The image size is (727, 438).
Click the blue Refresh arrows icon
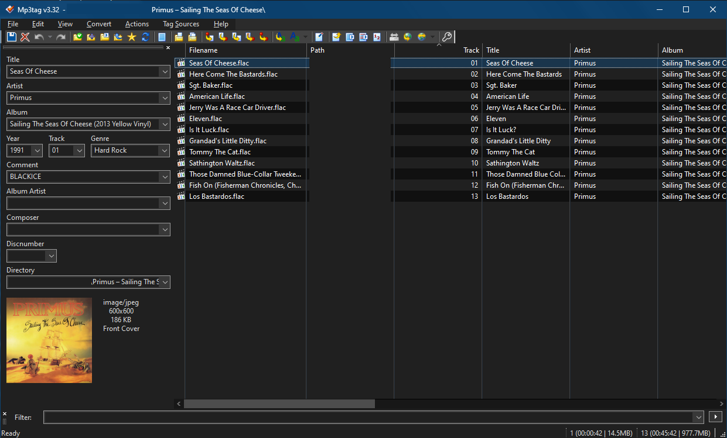click(x=145, y=37)
